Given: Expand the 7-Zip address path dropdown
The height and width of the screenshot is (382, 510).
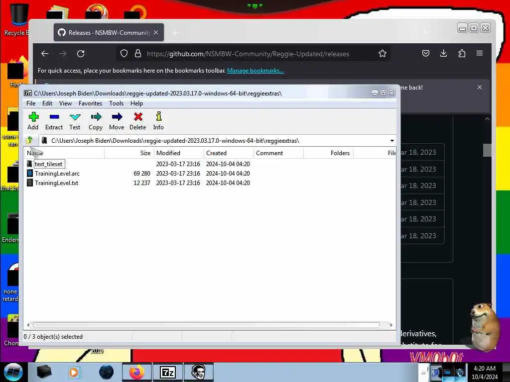Looking at the screenshot, I should (392, 141).
